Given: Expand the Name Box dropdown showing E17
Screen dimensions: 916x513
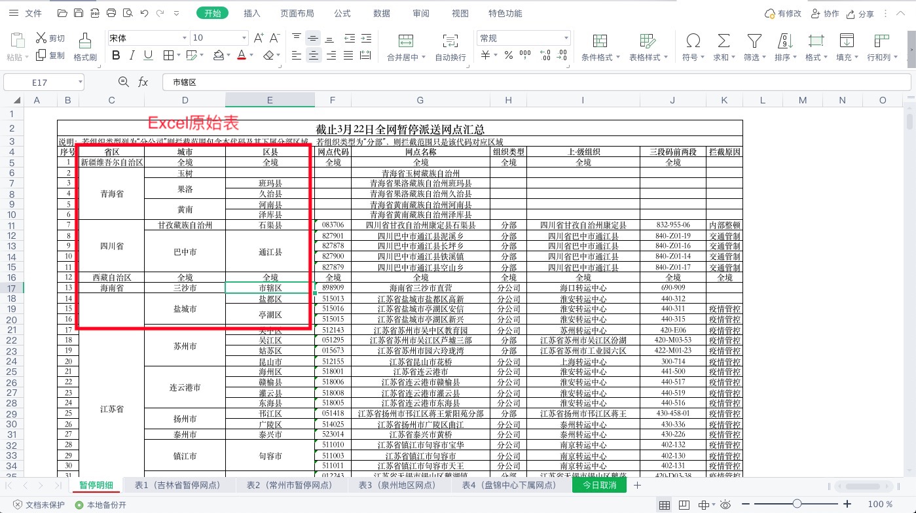Looking at the screenshot, I should point(80,82).
